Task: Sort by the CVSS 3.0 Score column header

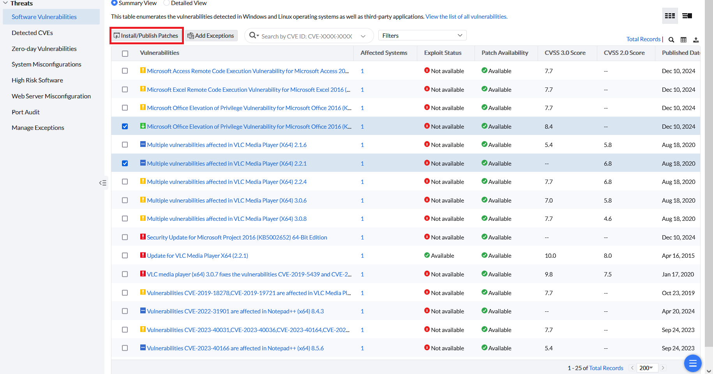Action: (565, 53)
